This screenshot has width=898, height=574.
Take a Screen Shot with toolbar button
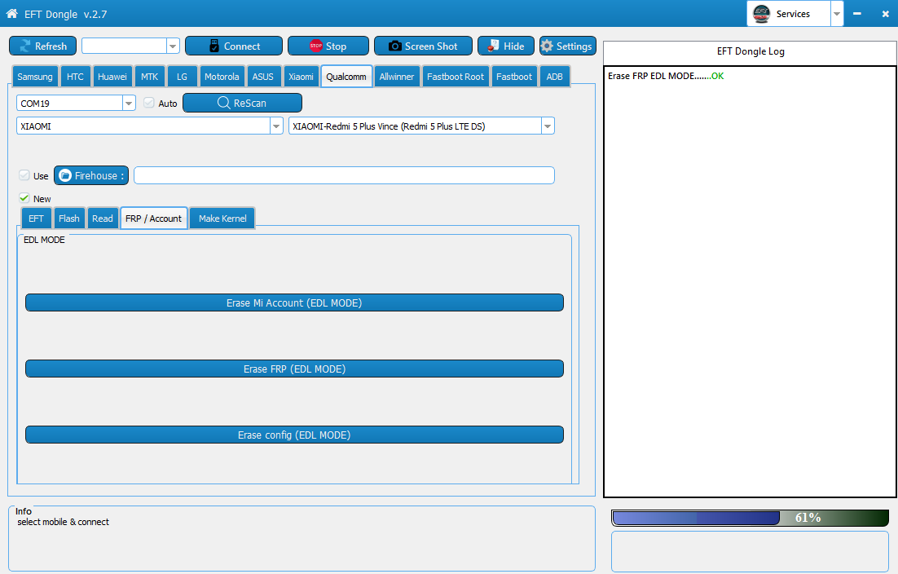click(423, 46)
